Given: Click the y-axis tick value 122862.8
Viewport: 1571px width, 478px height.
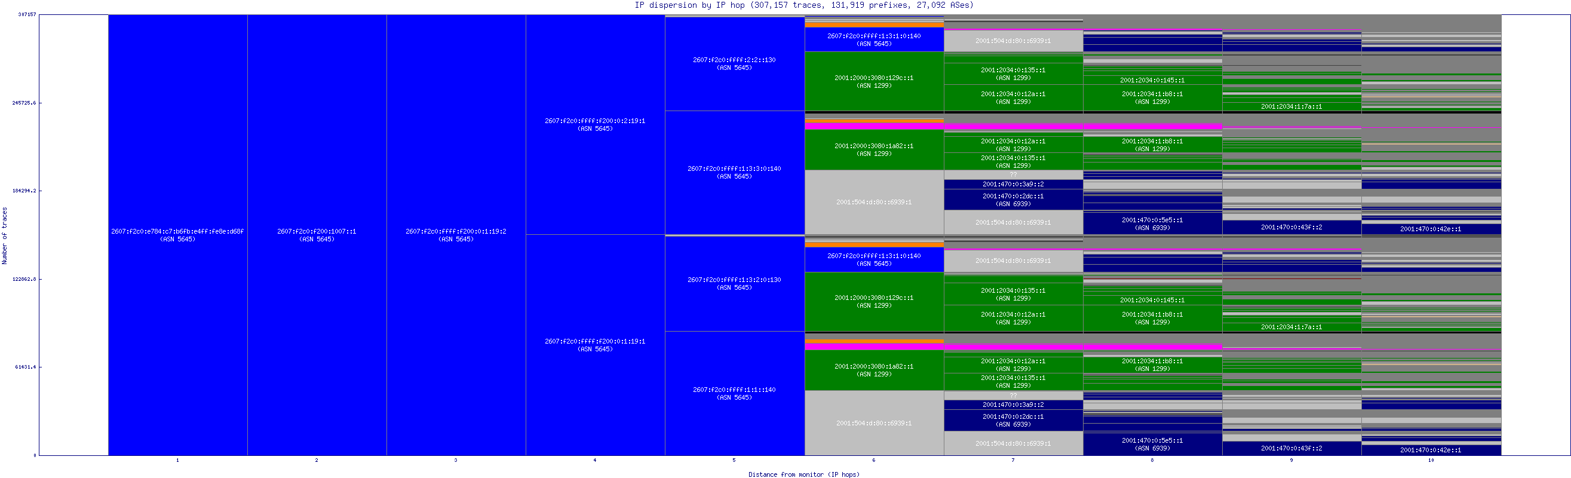Looking at the screenshot, I should click(x=24, y=278).
